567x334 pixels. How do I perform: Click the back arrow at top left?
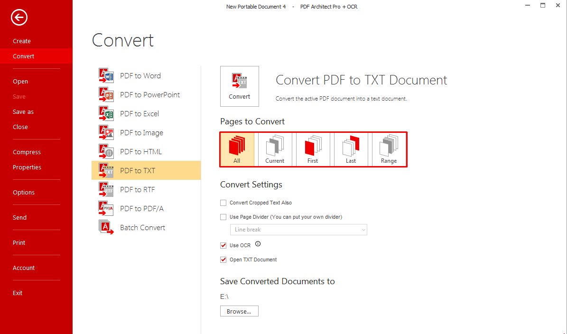[19, 18]
